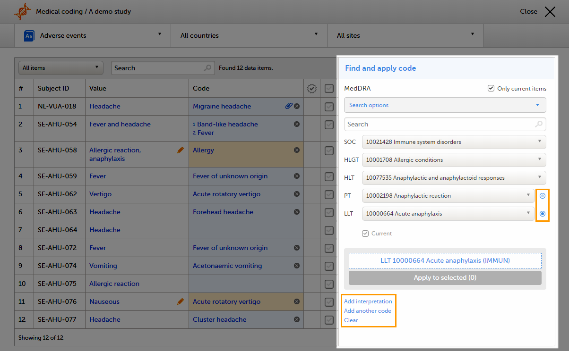Click the Add interpretation link
Image resolution: width=569 pixels, height=351 pixels.
368,301
